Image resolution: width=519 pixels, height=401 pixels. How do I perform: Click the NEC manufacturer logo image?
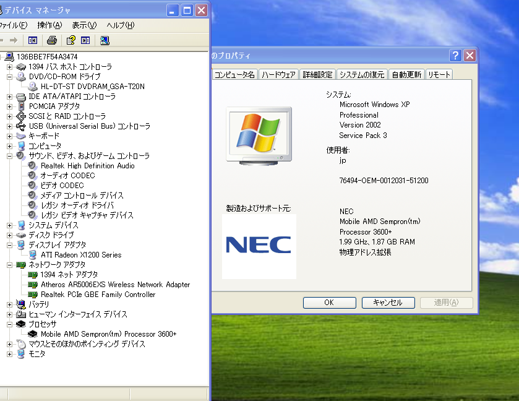click(x=259, y=246)
